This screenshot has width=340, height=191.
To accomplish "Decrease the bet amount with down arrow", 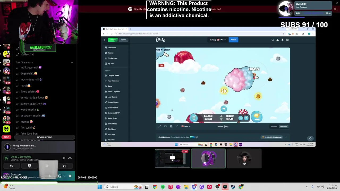I will pyautogui.click(x=221, y=119).
